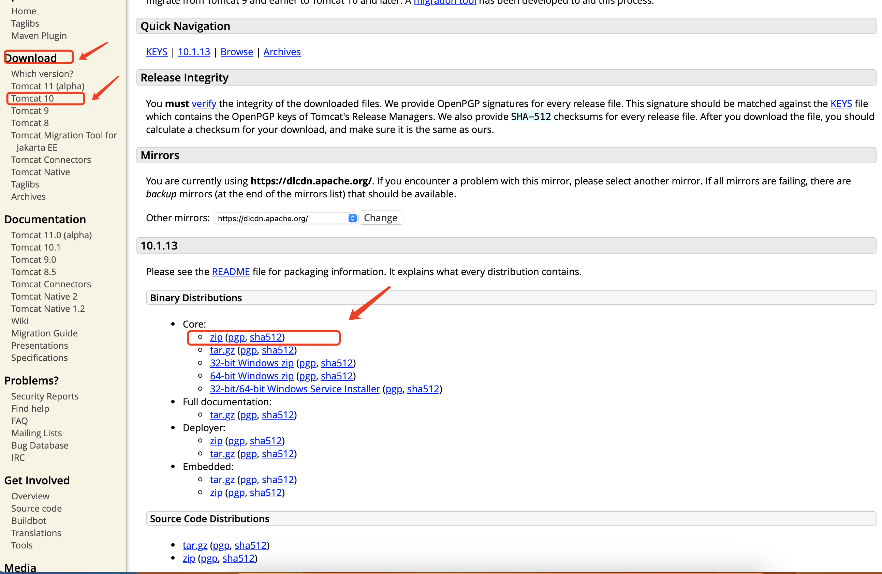Open sha512 for Full documentation tar.gz
Viewport: 882px width, 574px height.
(278, 415)
